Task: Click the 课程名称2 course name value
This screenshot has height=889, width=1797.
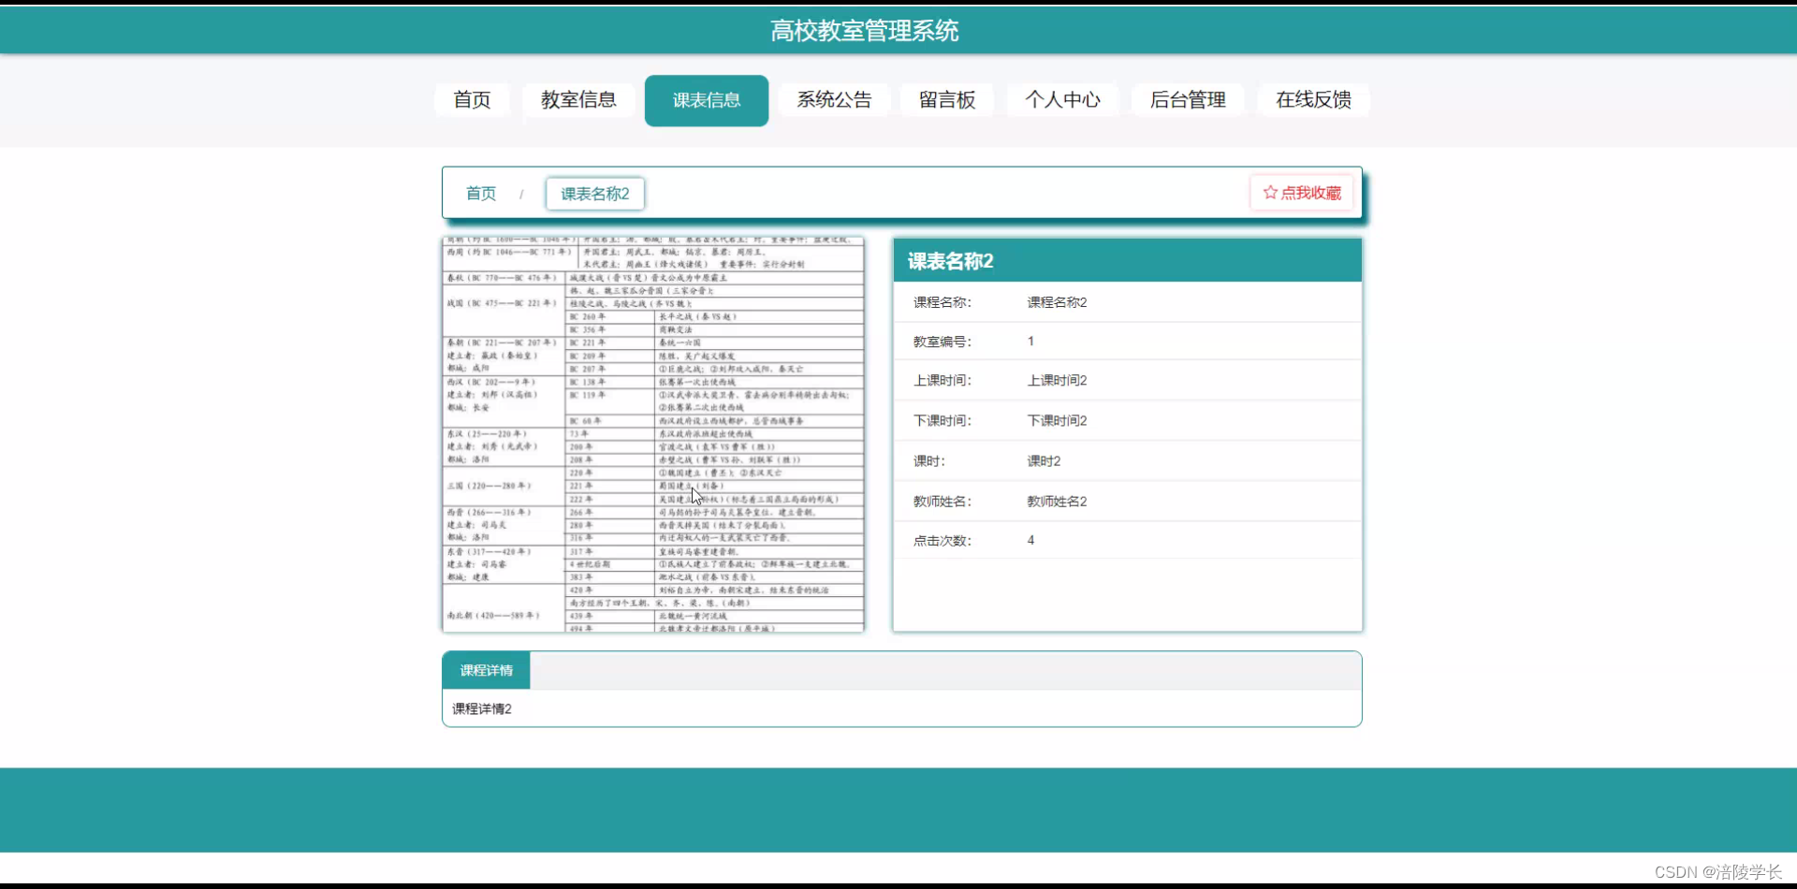Action: coord(1057,302)
